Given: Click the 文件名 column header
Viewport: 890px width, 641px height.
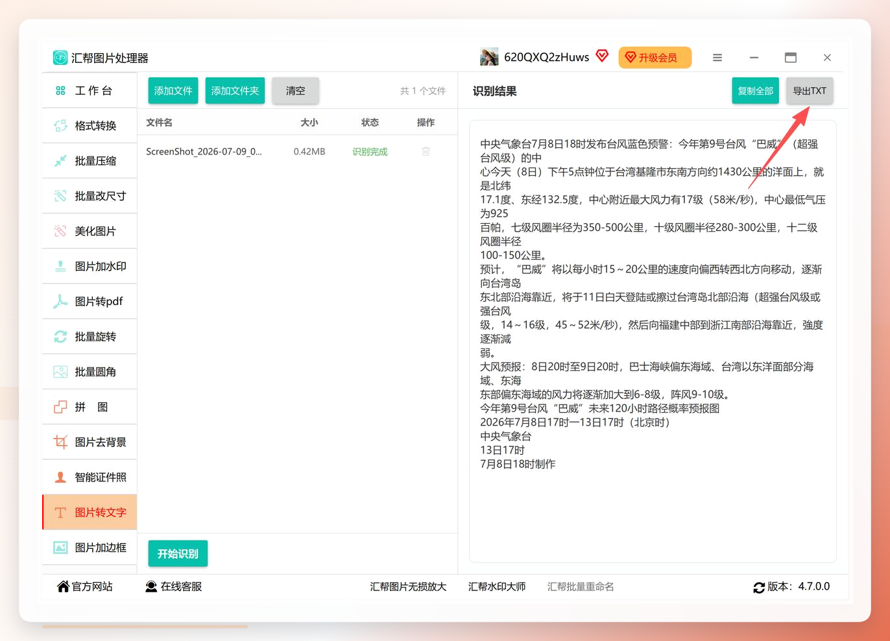Looking at the screenshot, I should 159,122.
